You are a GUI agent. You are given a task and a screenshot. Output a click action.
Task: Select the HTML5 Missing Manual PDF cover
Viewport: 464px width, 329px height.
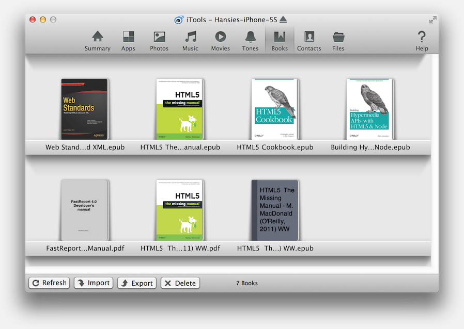coord(180,210)
